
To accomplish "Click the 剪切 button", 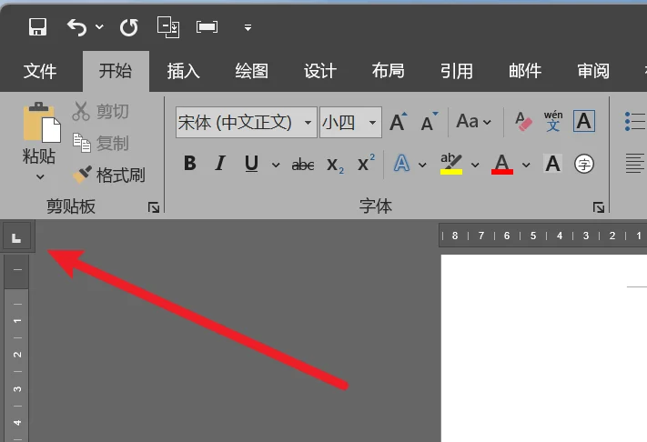I will pyautogui.click(x=100, y=111).
